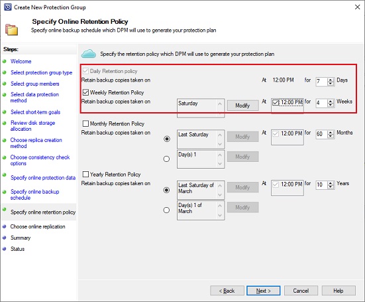Click the purple bullet beside Summary step
This screenshot has width=365, height=302.
pyautogui.click(x=4, y=238)
